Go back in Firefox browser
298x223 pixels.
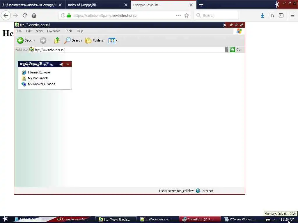tap(6, 15)
